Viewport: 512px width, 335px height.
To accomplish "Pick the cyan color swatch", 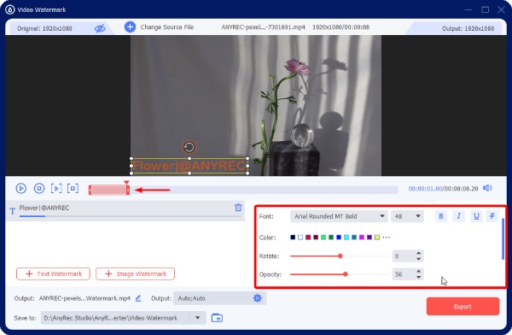I will pos(346,238).
